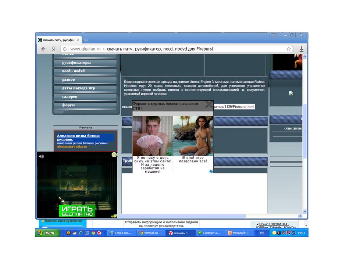Go back with the browser back arrow
The width and height of the screenshot is (353, 264).
point(43,49)
